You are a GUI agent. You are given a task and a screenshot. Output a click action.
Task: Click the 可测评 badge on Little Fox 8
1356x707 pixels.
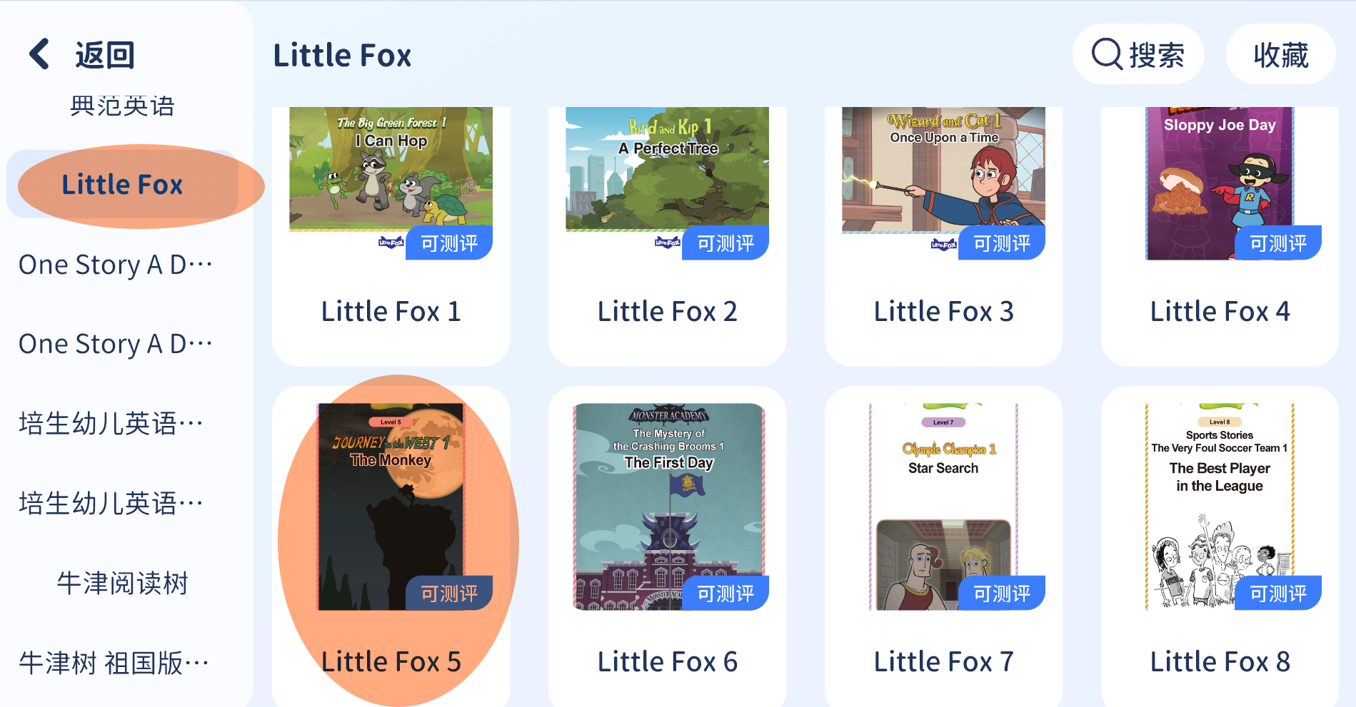click(1277, 593)
